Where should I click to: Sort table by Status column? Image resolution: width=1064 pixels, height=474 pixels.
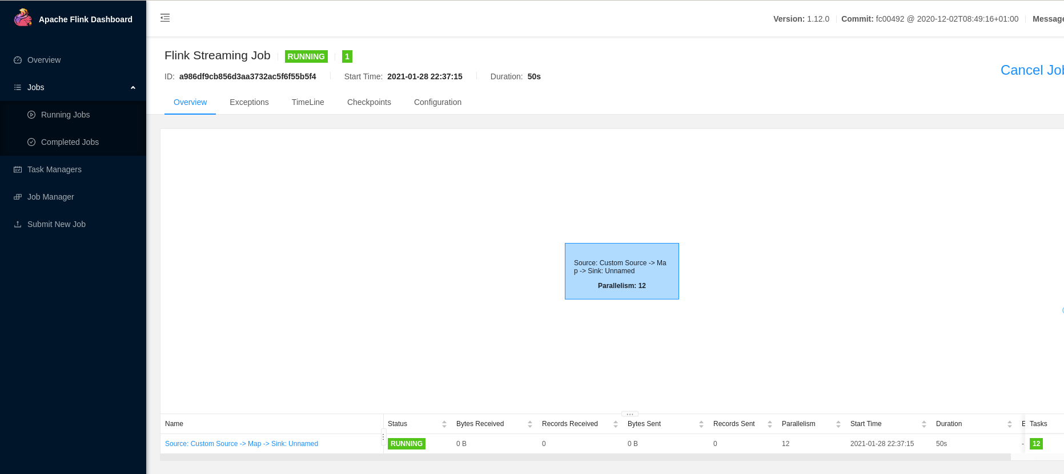tap(444, 424)
